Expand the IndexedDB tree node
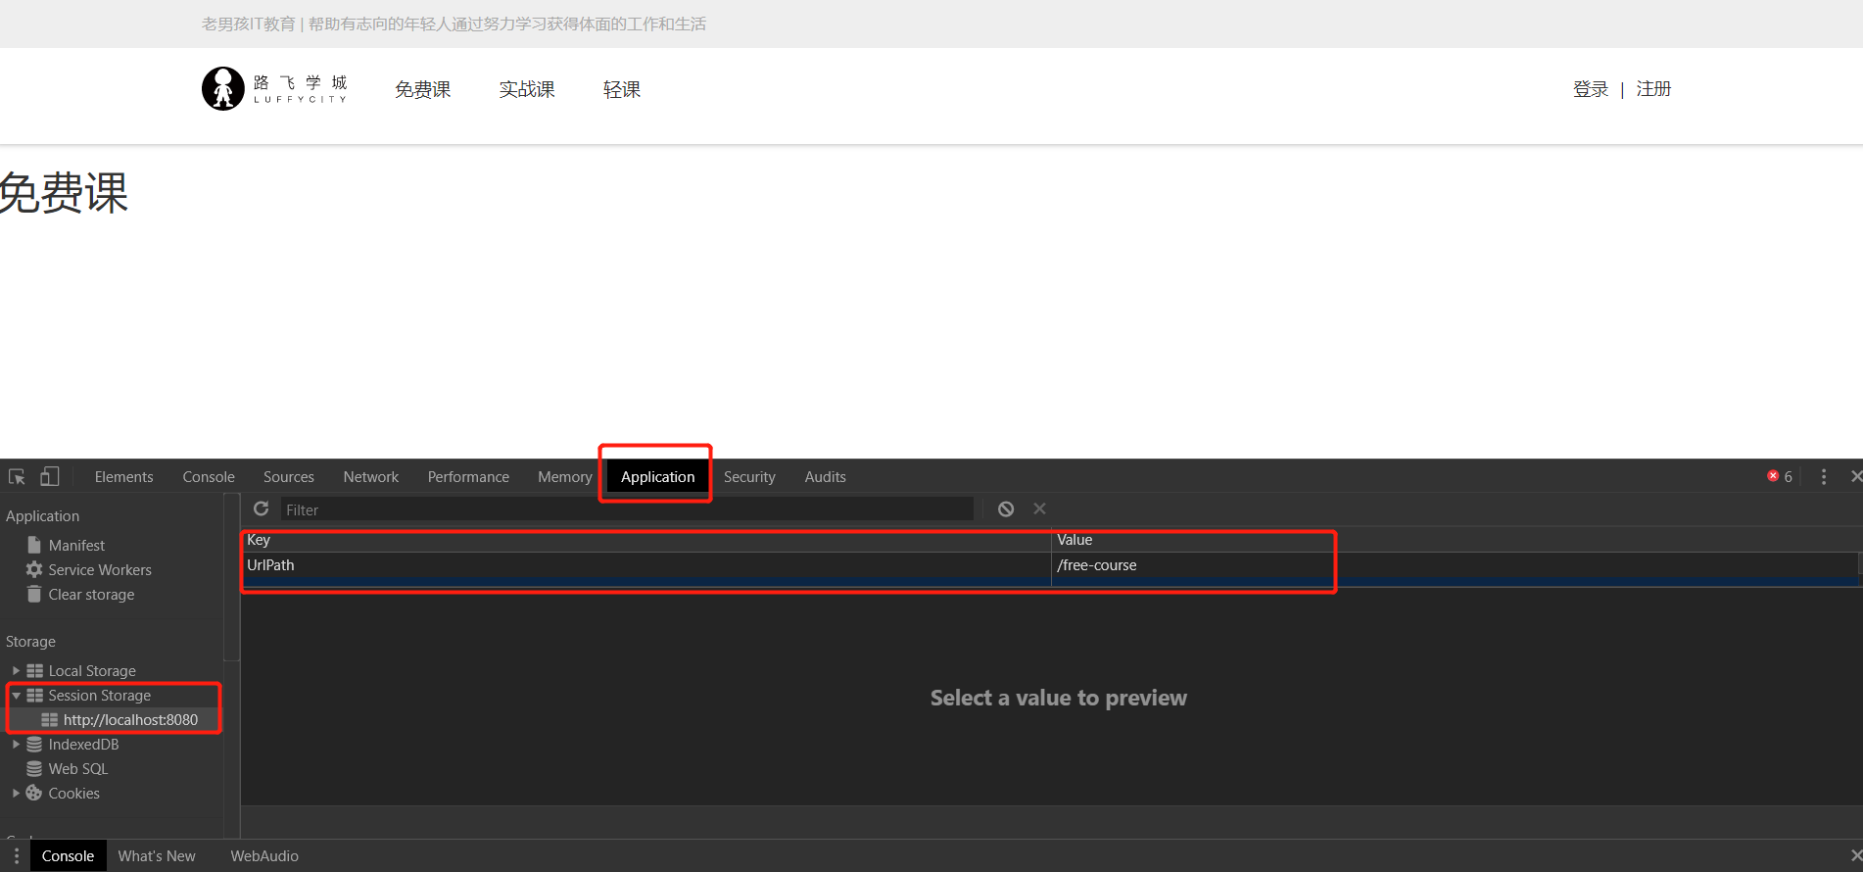 pyautogui.click(x=16, y=744)
